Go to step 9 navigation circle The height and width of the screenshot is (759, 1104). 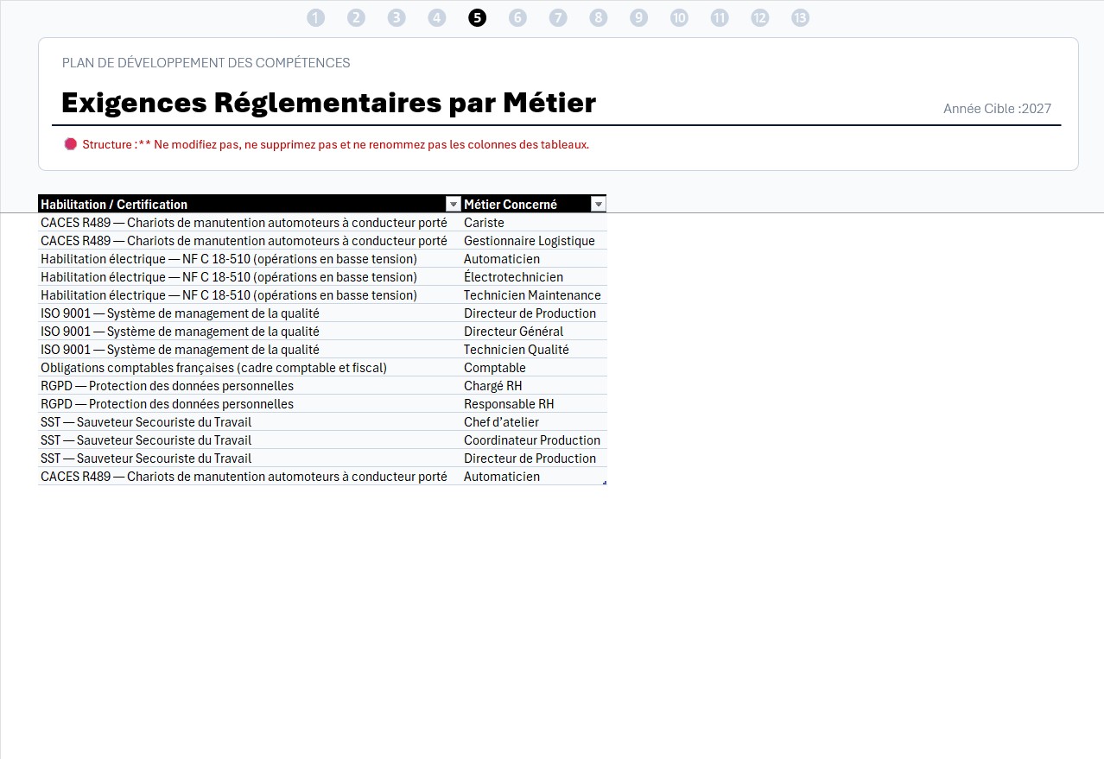(638, 17)
